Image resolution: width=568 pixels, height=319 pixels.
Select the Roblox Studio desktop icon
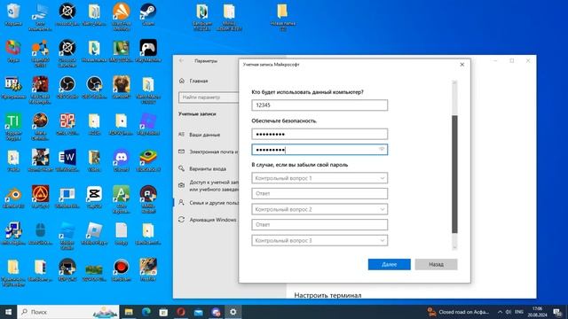pyautogui.click(x=67, y=236)
